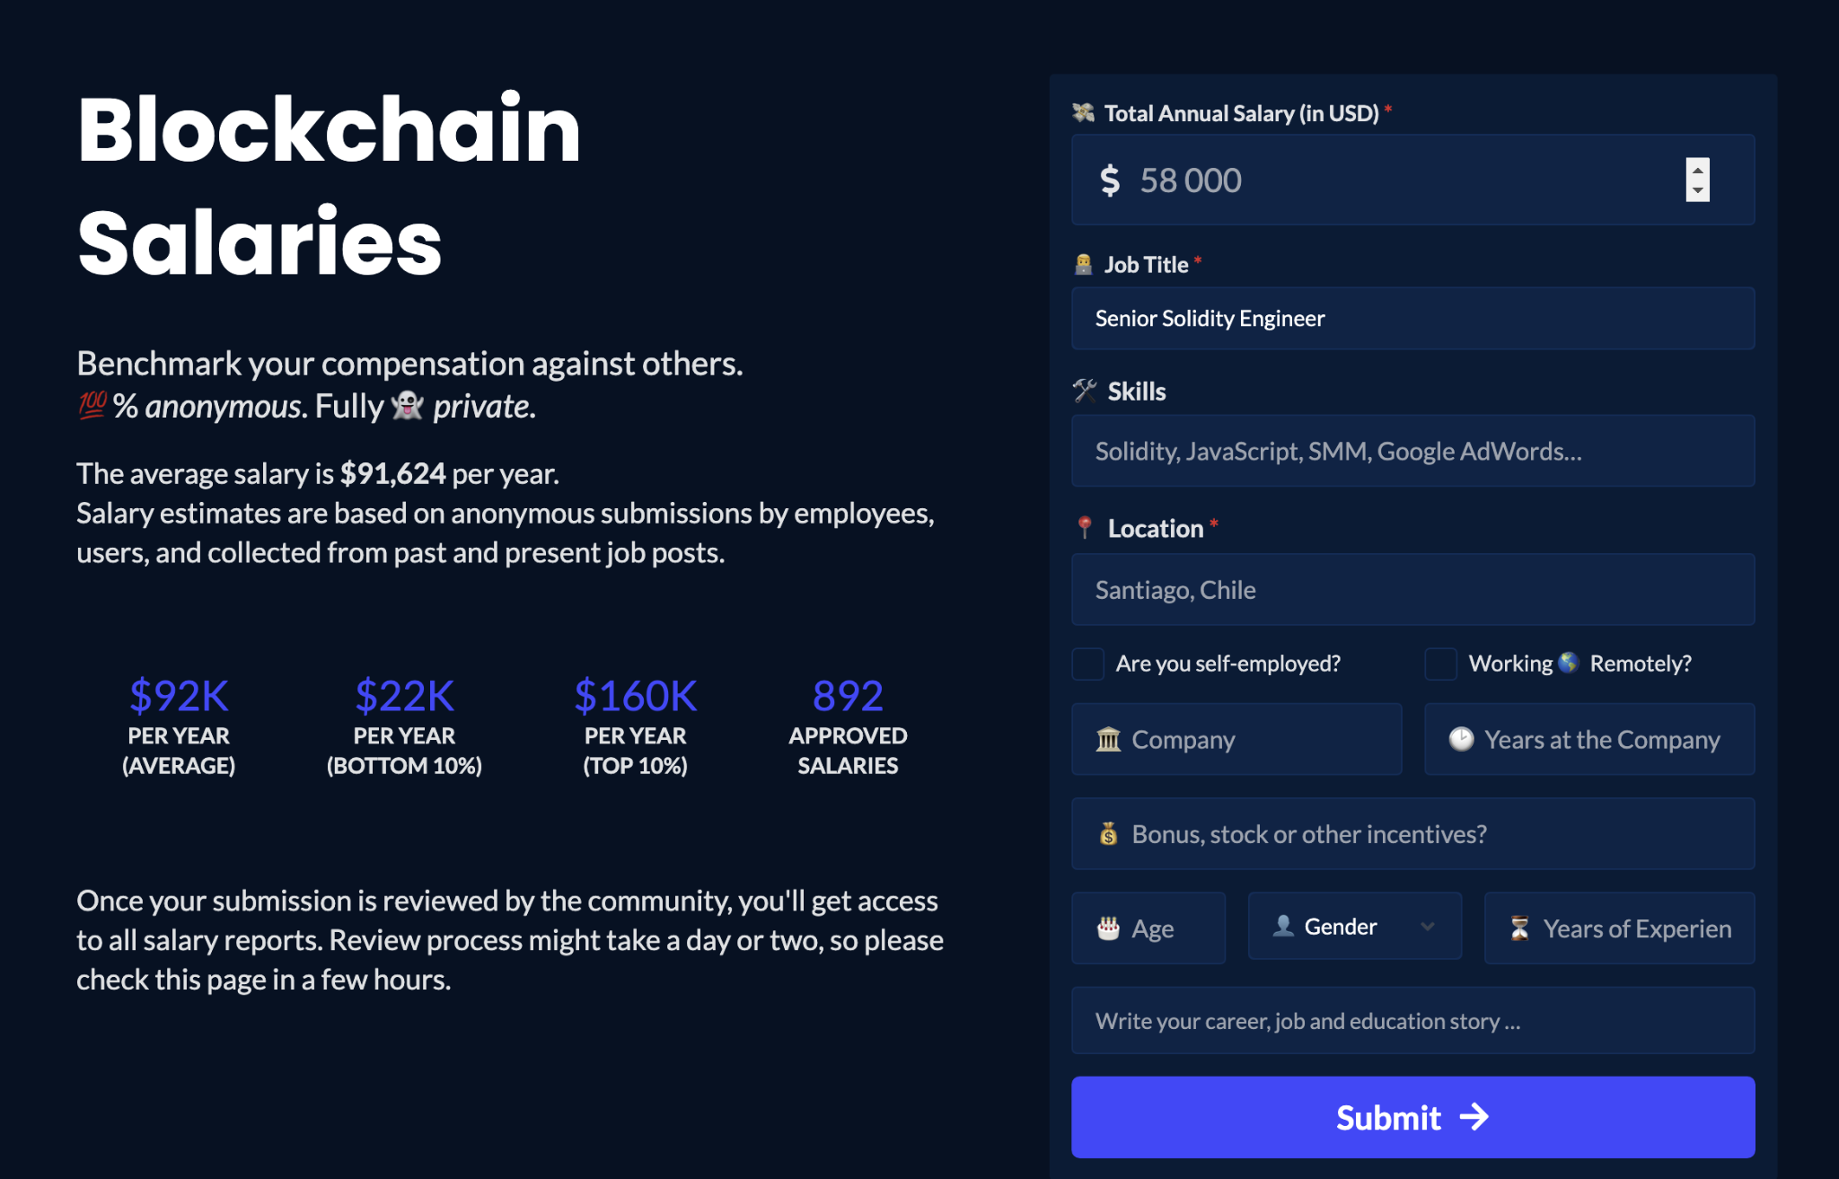Enable the Working Remotely checkbox
This screenshot has width=1839, height=1179.
(x=1440, y=664)
